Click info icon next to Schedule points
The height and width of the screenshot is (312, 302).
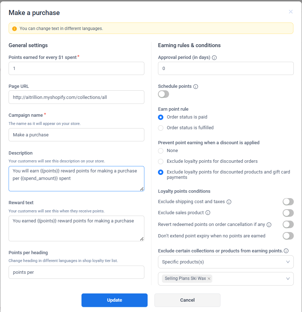click(196, 86)
